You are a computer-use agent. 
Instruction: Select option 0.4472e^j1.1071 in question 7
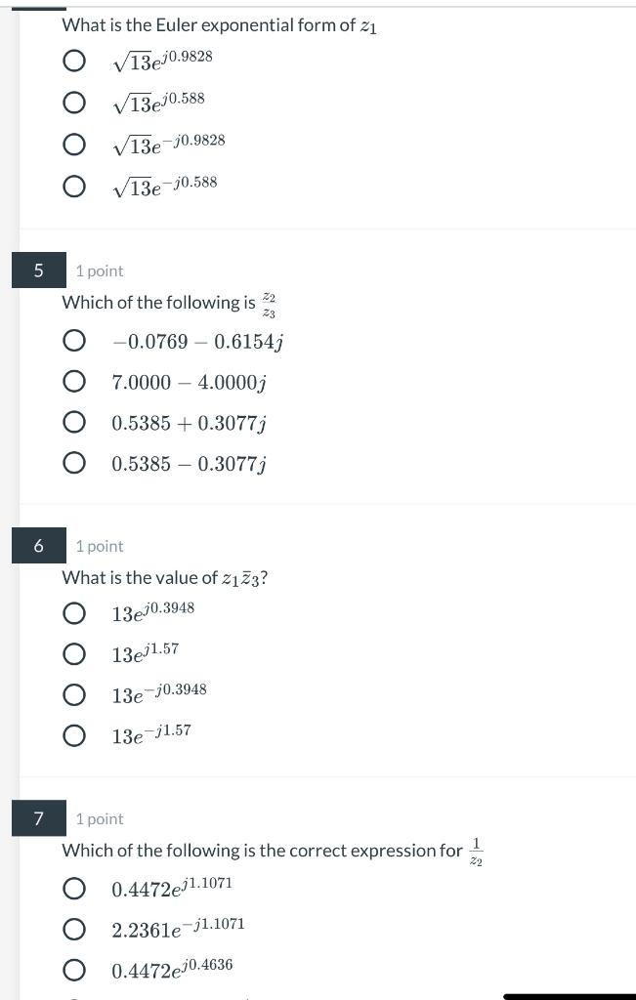(x=74, y=888)
